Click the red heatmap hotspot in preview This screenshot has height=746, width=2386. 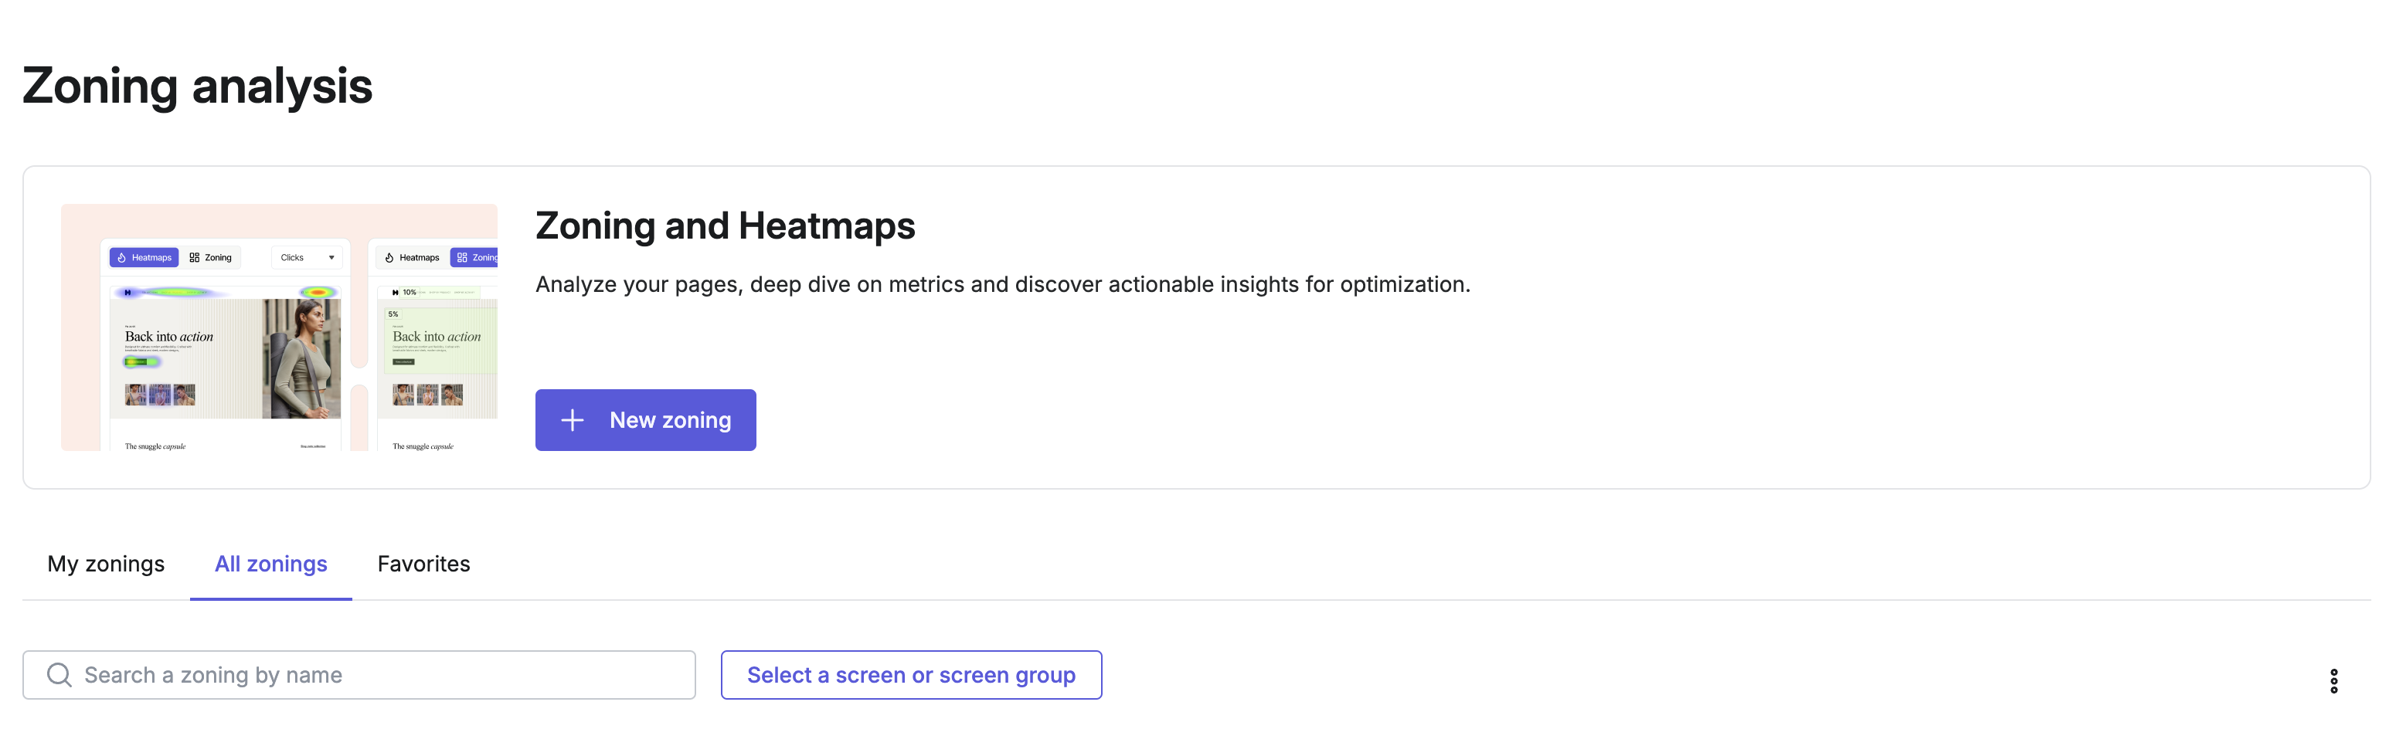pos(318,293)
